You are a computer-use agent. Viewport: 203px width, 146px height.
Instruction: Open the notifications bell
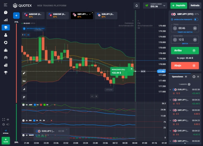(137, 6)
